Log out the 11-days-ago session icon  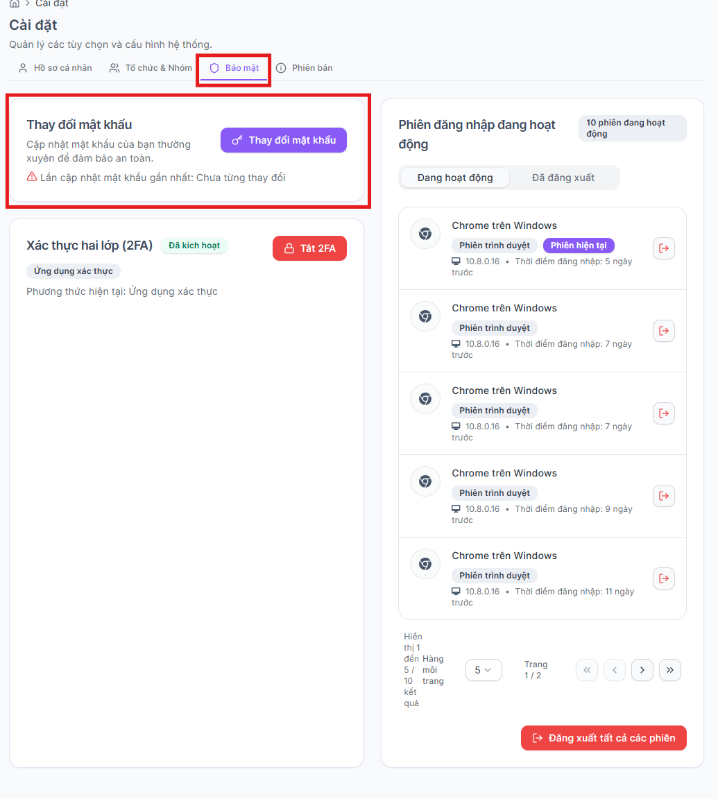(663, 578)
